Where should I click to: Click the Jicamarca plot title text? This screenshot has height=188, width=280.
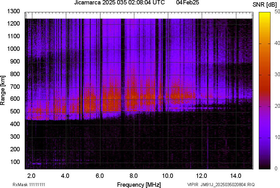(x=119, y=3)
